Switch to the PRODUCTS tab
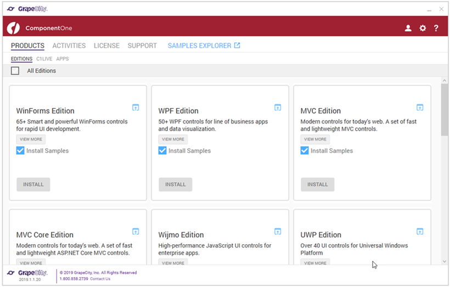The image size is (450, 287). pyautogui.click(x=27, y=46)
